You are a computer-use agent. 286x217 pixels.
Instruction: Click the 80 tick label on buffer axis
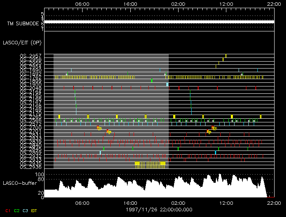pyautogui.click(x=41, y=179)
